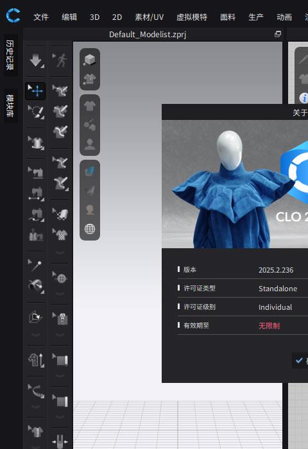Open the 虚拟模特 menu
Screen dimensions: 308x449
click(x=192, y=17)
